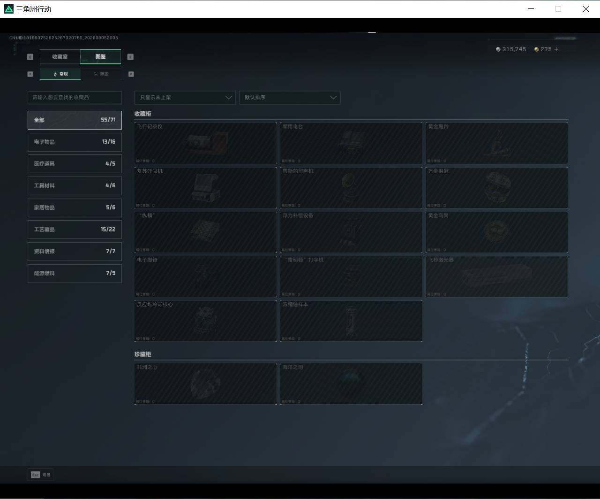Toggle to the 限定 sub-tab
This screenshot has width=600, height=499.
point(101,74)
